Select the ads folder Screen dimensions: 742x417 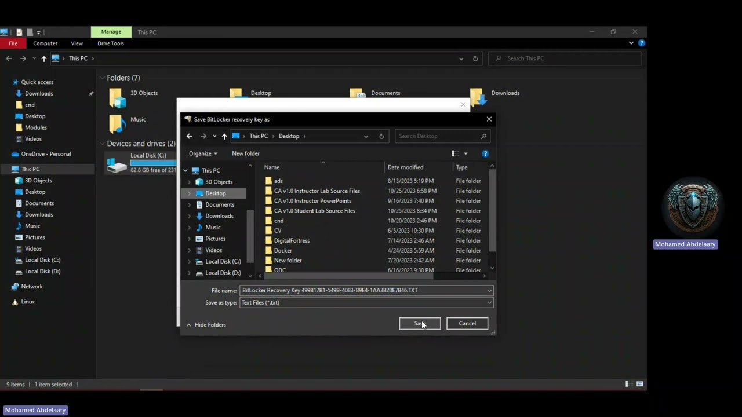278,181
